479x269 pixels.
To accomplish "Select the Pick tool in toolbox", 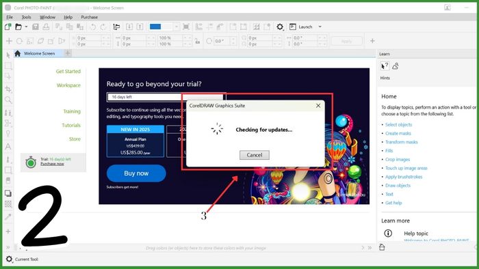I will tap(8, 55).
